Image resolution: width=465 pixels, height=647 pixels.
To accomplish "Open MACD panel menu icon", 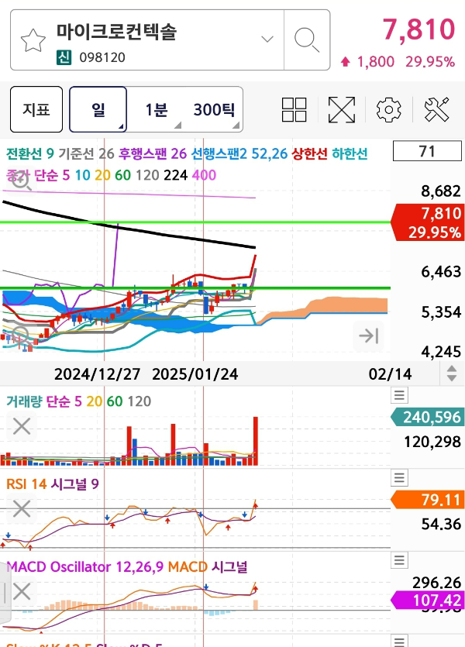I will coord(399,560).
